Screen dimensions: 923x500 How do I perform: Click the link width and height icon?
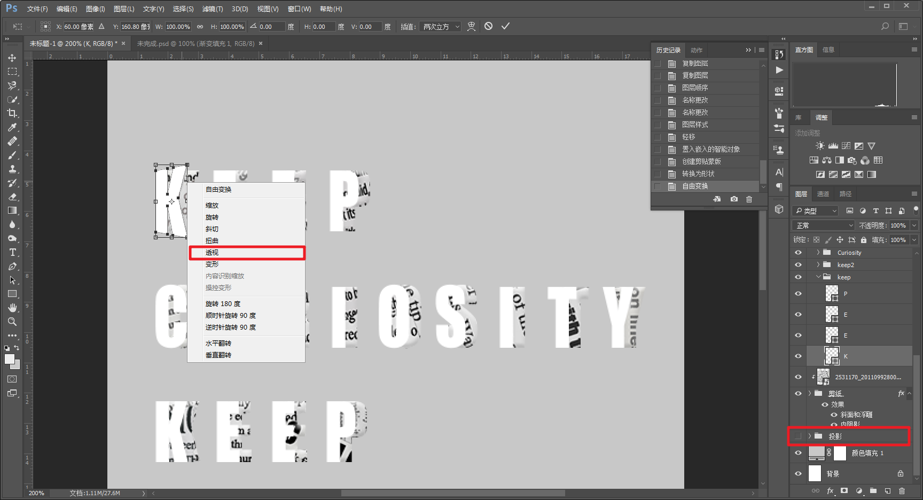click(200, 27)
